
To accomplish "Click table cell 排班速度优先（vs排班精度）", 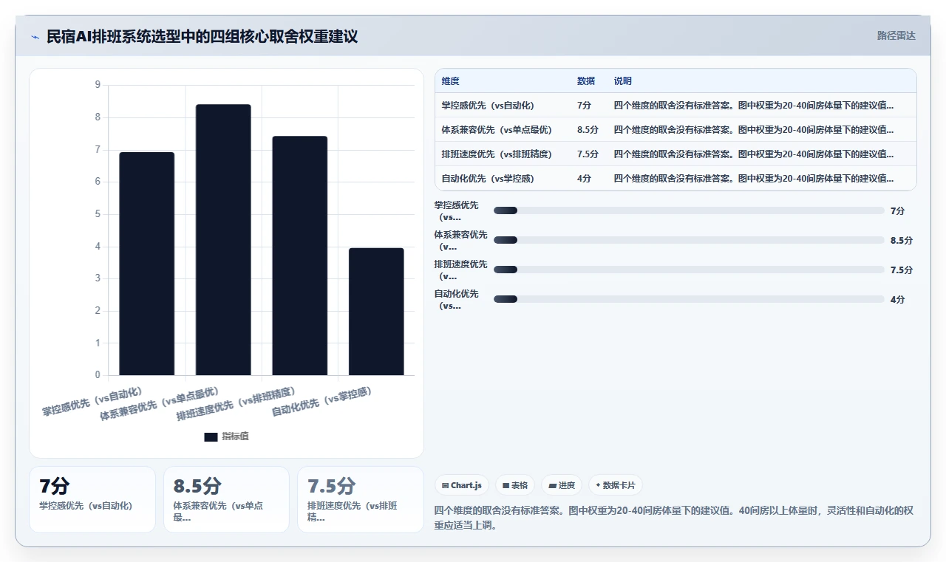I will pos(497,154).
